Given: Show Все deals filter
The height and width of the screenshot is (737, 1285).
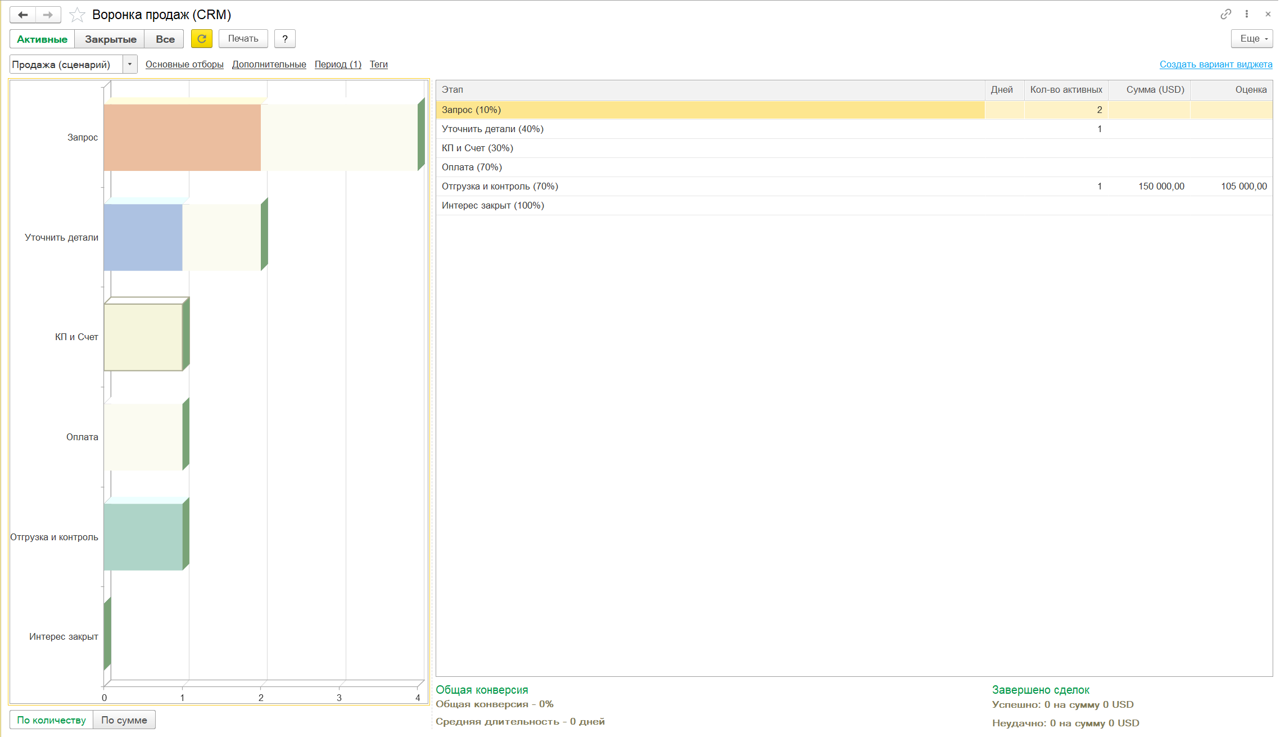Looking at the screenshot, I should point(165,39).
